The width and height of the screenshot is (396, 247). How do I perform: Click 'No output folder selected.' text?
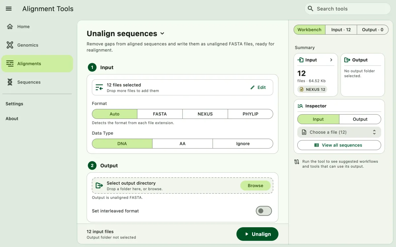click(360, 73)
